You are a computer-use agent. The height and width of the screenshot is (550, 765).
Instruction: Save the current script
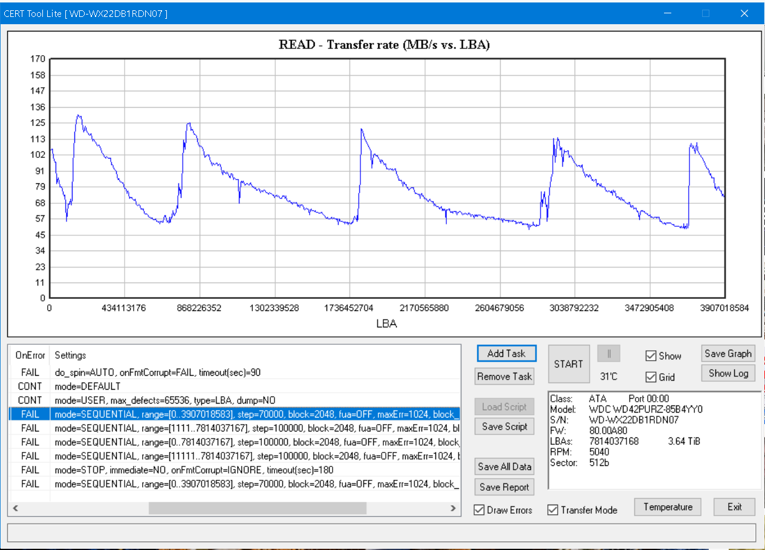504,427
